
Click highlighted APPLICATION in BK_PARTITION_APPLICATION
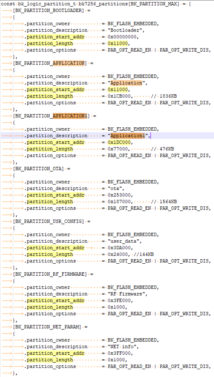[69, 63]
